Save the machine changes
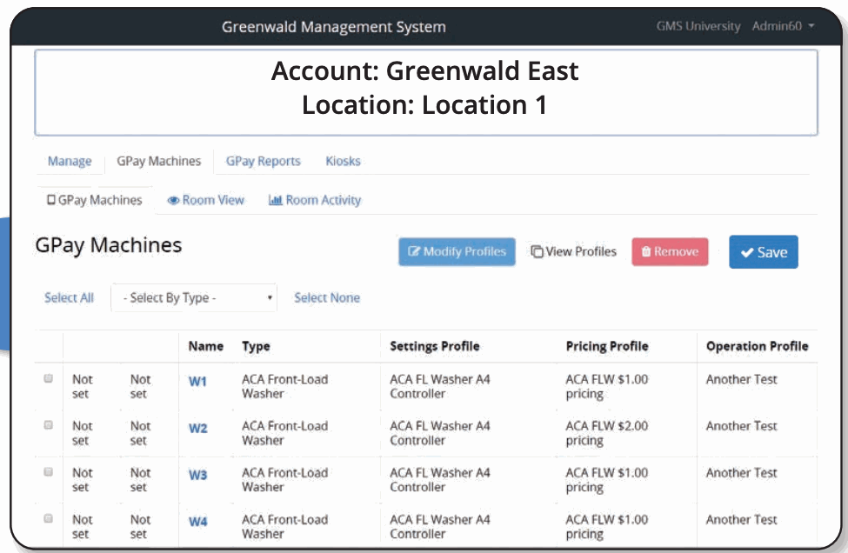 click(x=764, y=252)
